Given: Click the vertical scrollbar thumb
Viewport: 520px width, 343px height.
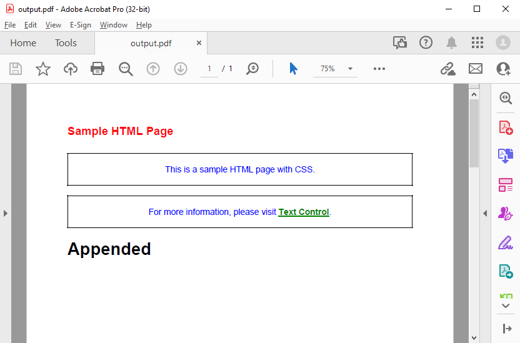Looking at the screenshot, I should pyautogui.click(x=474, y=133).
